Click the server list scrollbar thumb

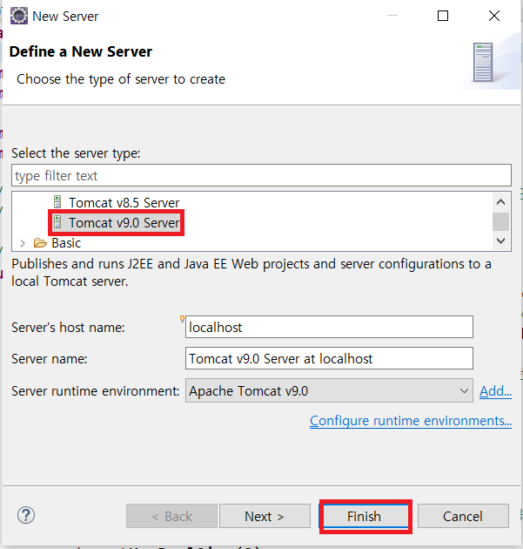[x=500, y=221]
